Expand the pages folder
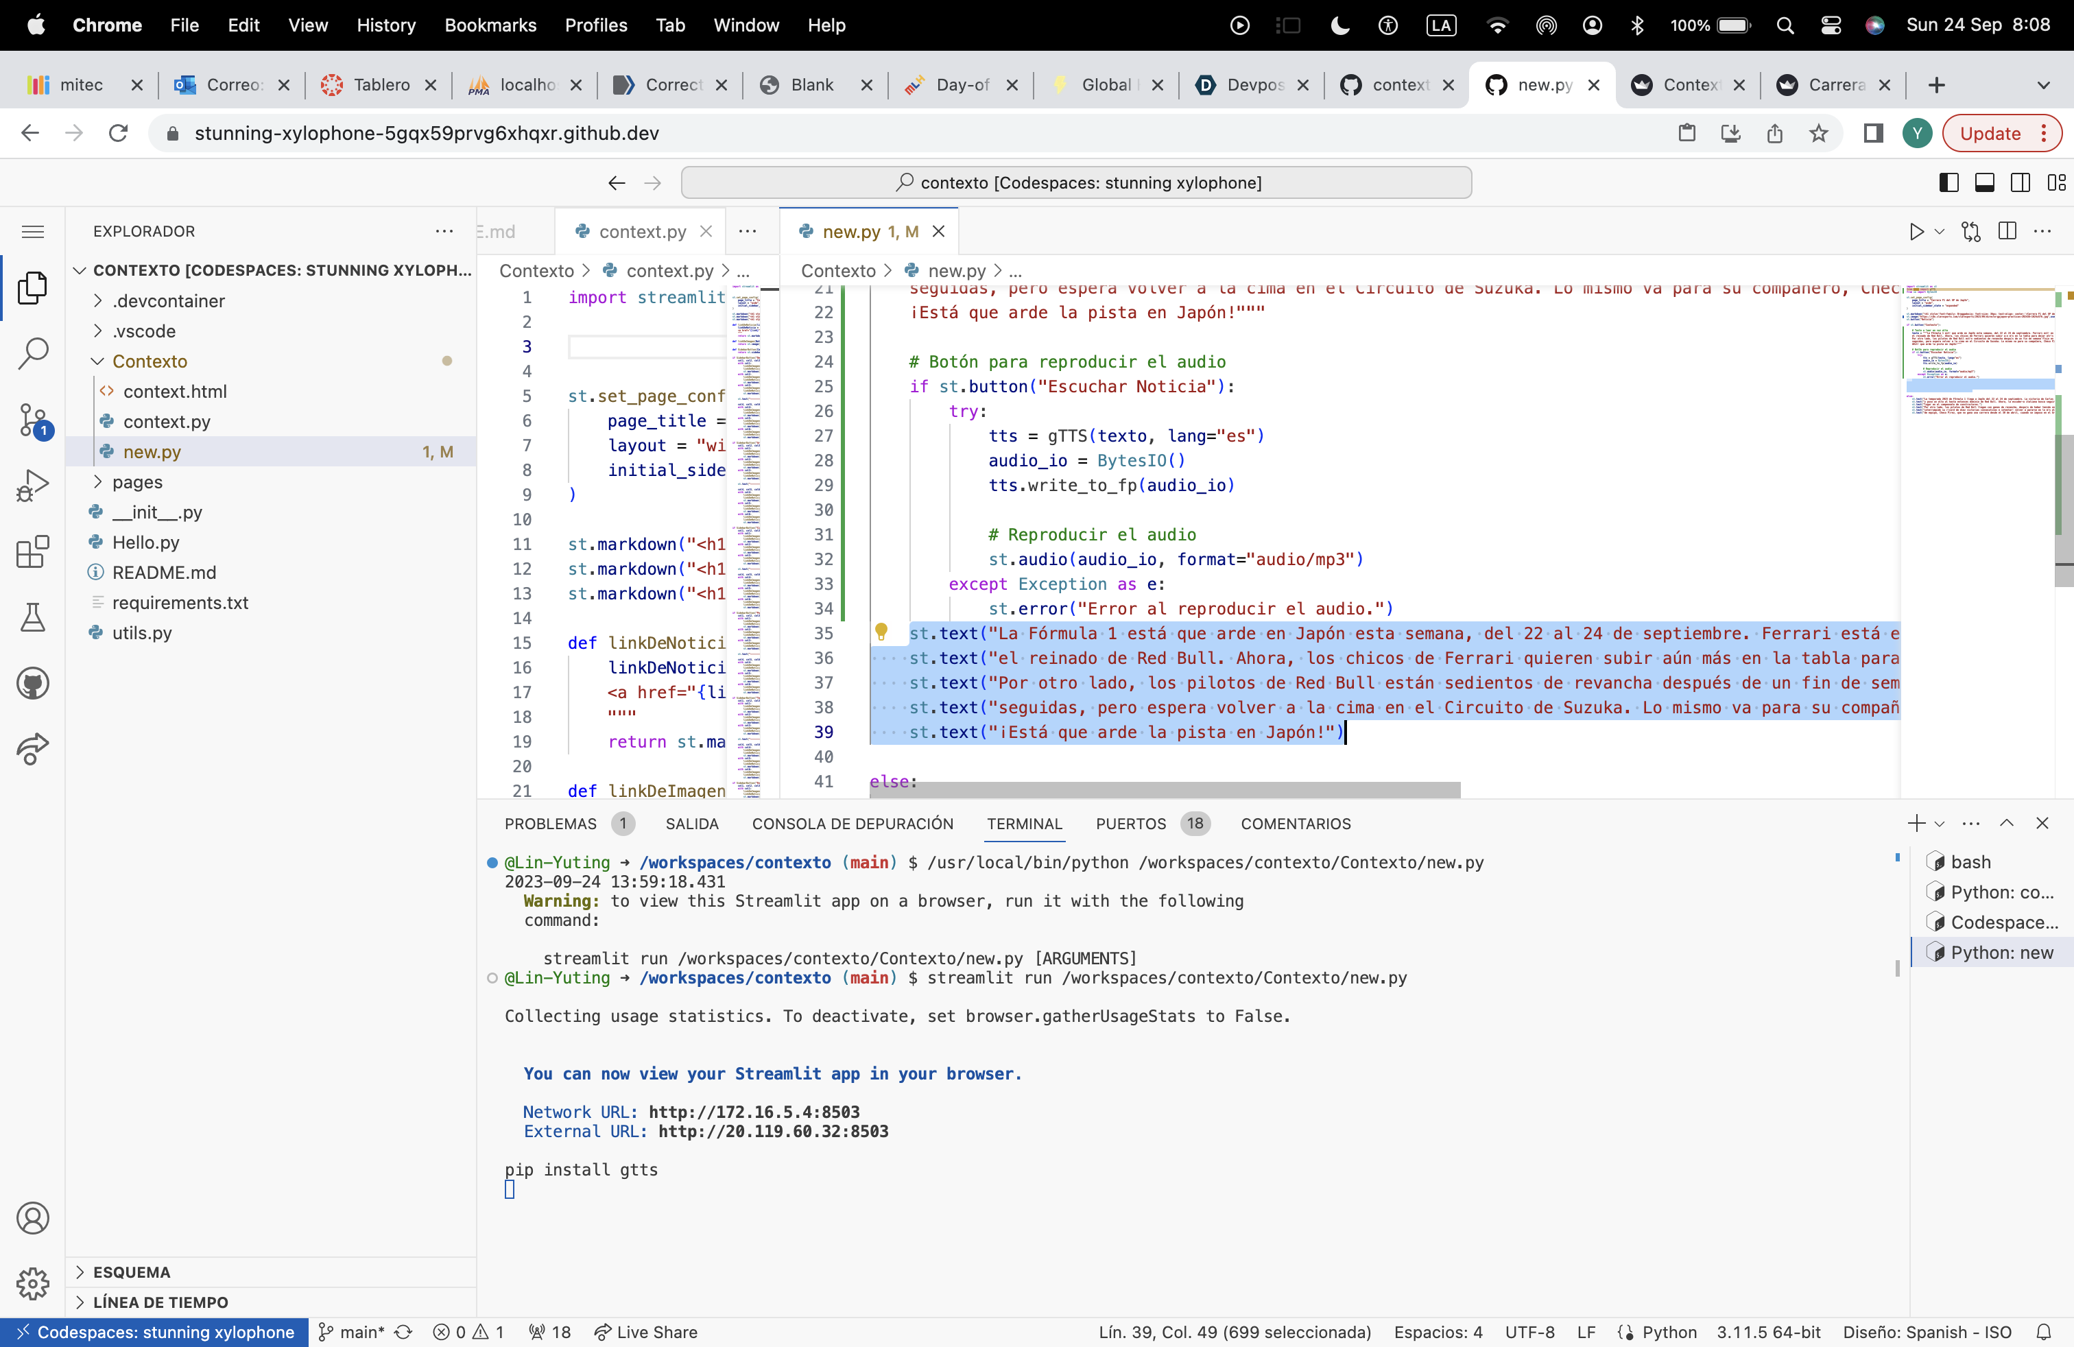Image resolution: width=2074 pixels, height=1347 pixels. (x=136, y=482)
